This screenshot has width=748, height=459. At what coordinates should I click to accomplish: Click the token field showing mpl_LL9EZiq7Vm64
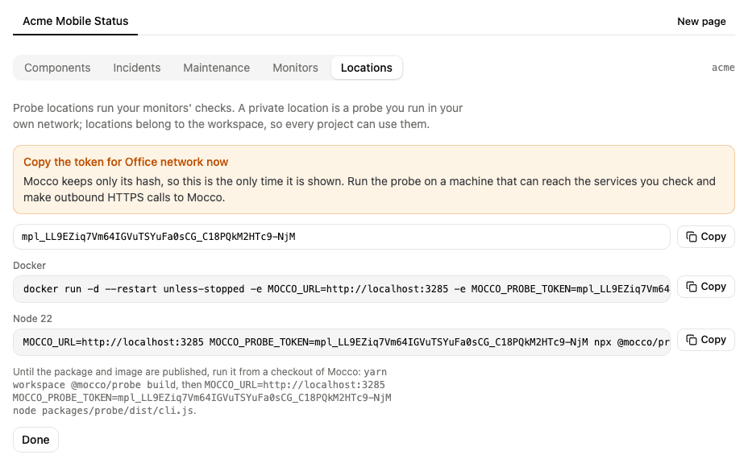tap(342, 237)
